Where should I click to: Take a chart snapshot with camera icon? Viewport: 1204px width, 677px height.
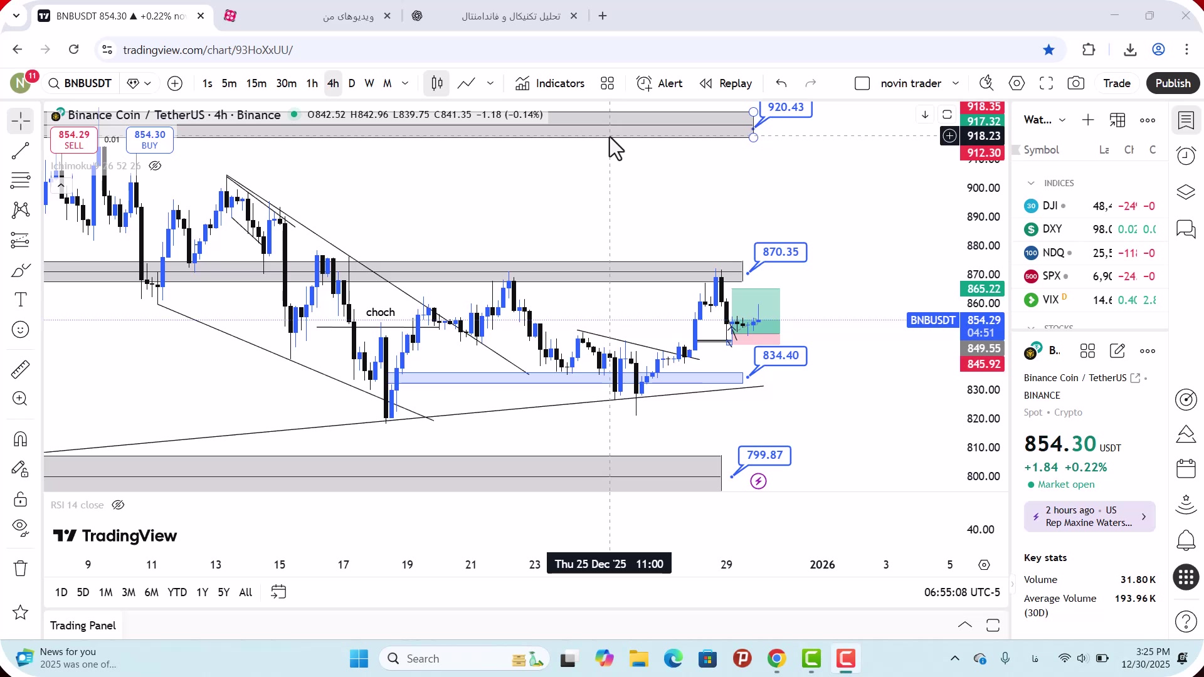(1076, 83)
